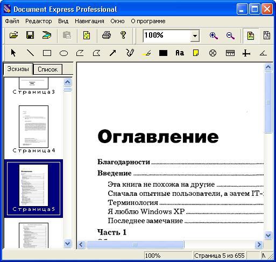276x262 pixels.
Task: Click horizontal scrollbar left arrow
Action: tap(81, 244)
